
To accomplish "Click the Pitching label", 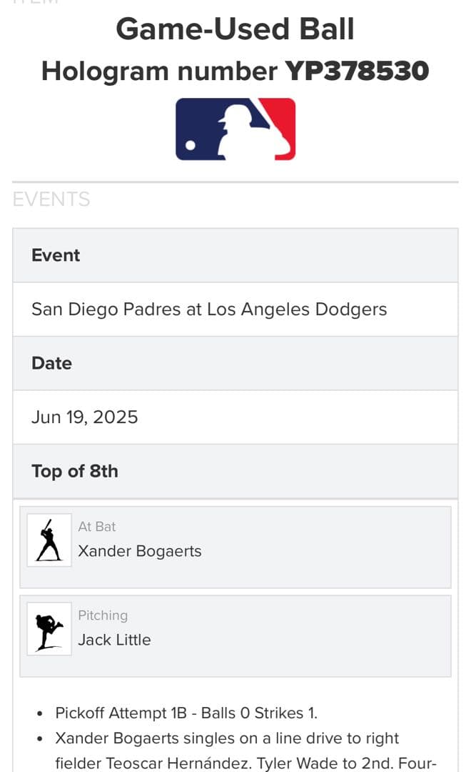I will click(x=103, y=615).
